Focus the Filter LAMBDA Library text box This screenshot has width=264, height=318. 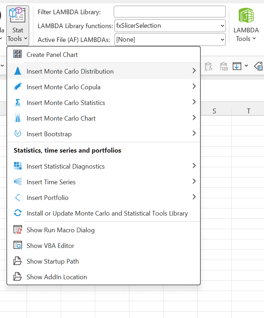(x=169, y=12)
